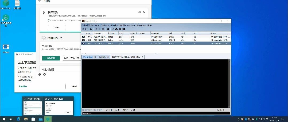The image size is (288, 122).
Task: Click the keystrokes icon in Cobalt Strike toolbar
Action: [x=113, y=29]
